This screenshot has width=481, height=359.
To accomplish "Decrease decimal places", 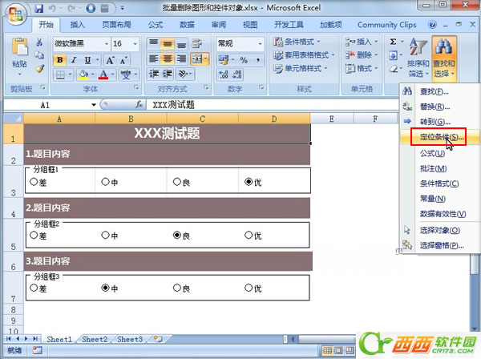I will click(x=237, y=75).
